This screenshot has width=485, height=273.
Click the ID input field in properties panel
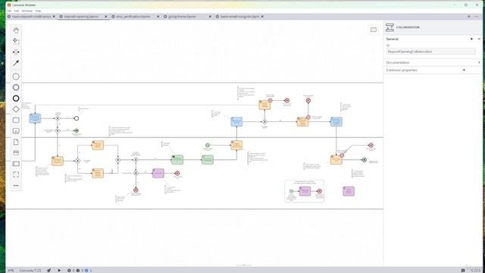pyautogui.click(x=430, y=52)
